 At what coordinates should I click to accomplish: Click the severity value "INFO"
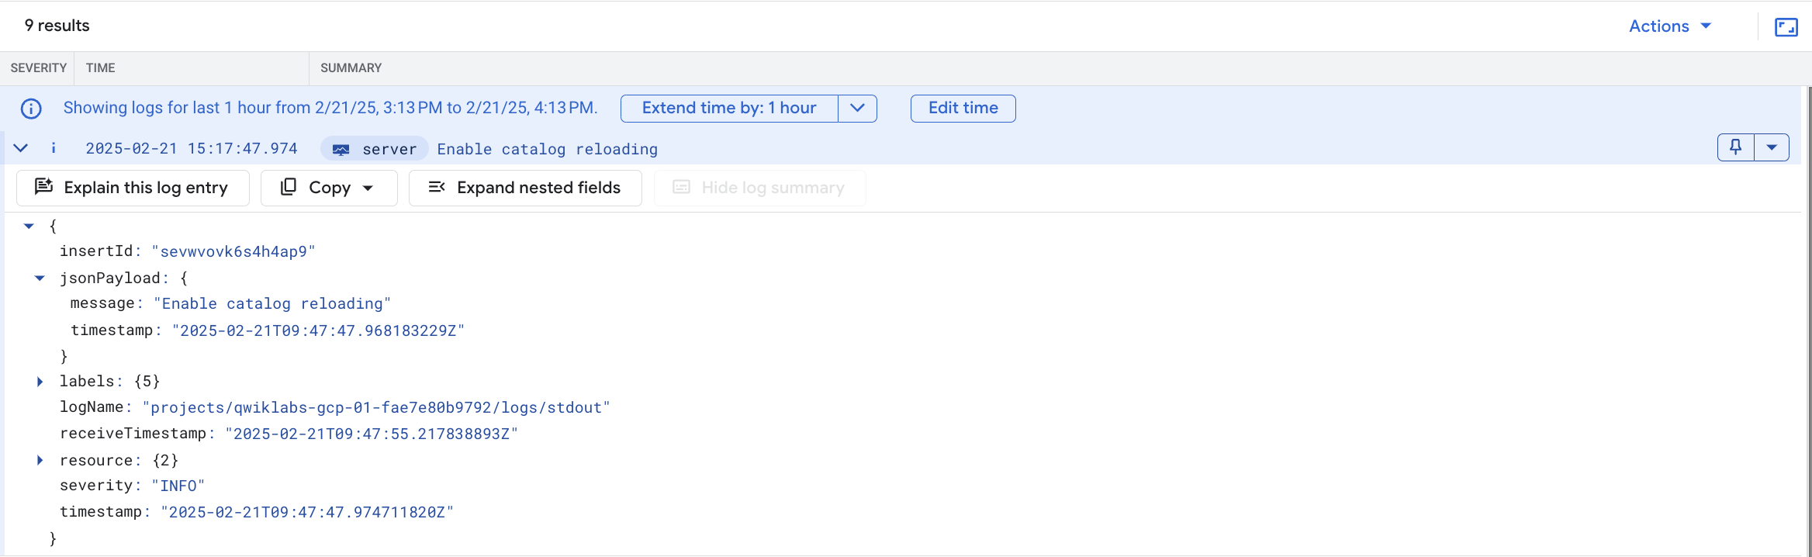tap(178, 486)
